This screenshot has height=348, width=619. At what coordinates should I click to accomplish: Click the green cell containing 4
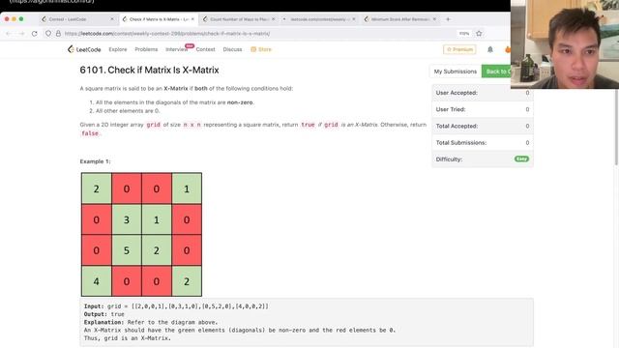click(97, 281)
